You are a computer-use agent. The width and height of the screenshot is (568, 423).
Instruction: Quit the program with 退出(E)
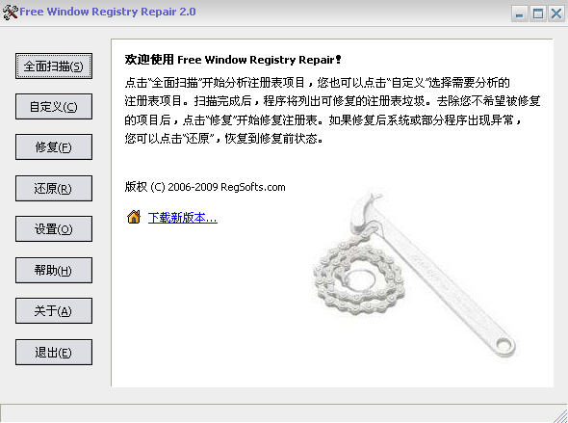point(54,353)
